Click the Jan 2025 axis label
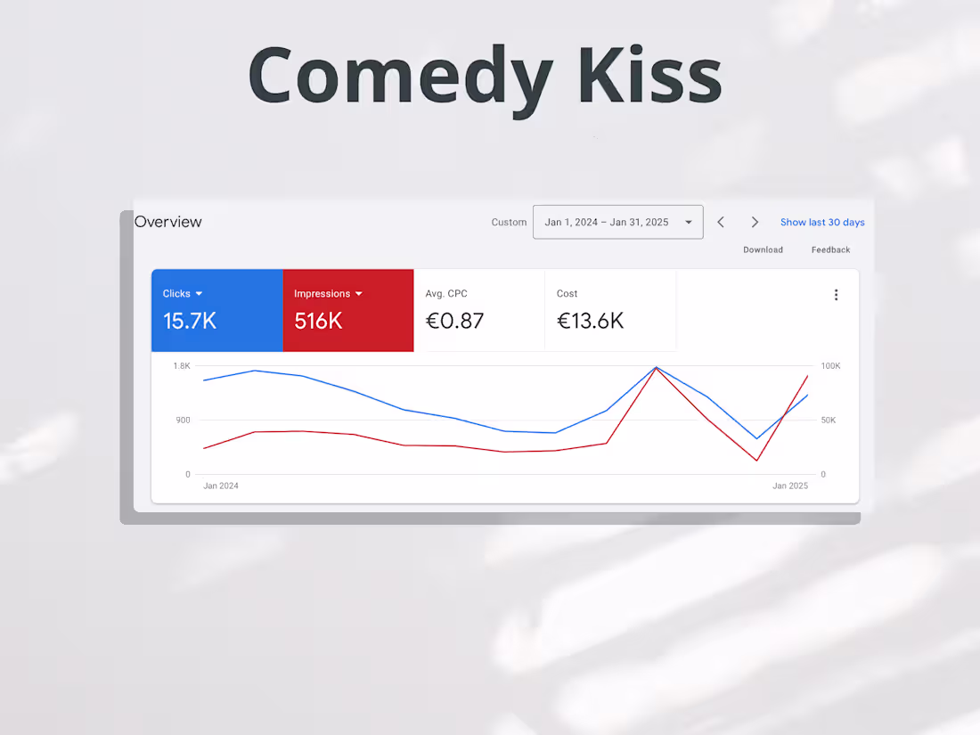Image resolution: width=980 pixels, height=735 pixels. coord(790,486)
